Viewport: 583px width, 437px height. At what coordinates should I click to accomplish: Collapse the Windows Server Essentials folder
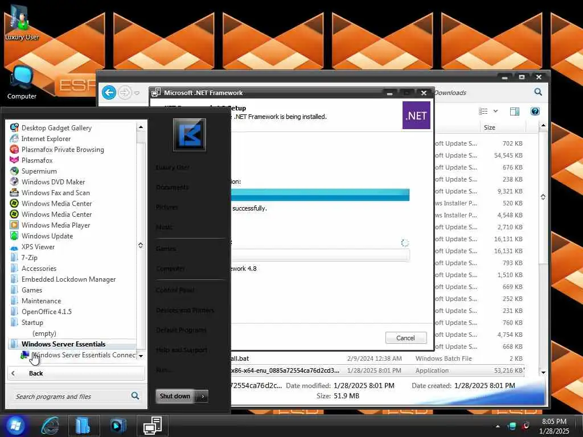tap(72, 344)
